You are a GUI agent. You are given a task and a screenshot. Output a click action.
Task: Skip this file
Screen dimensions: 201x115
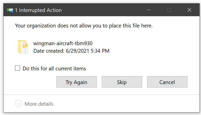pos(122,82)
